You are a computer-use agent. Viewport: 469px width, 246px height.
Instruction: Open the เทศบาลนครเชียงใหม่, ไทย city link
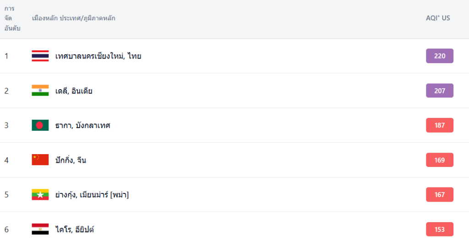[x=98, y=56]
